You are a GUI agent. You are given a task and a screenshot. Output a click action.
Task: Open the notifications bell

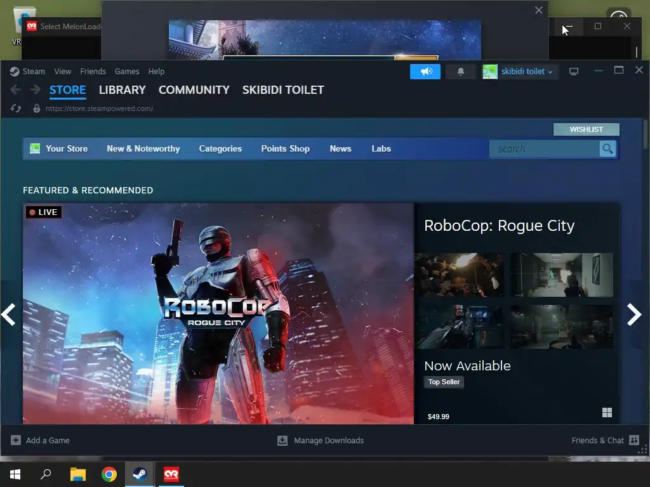pos(461,72)
